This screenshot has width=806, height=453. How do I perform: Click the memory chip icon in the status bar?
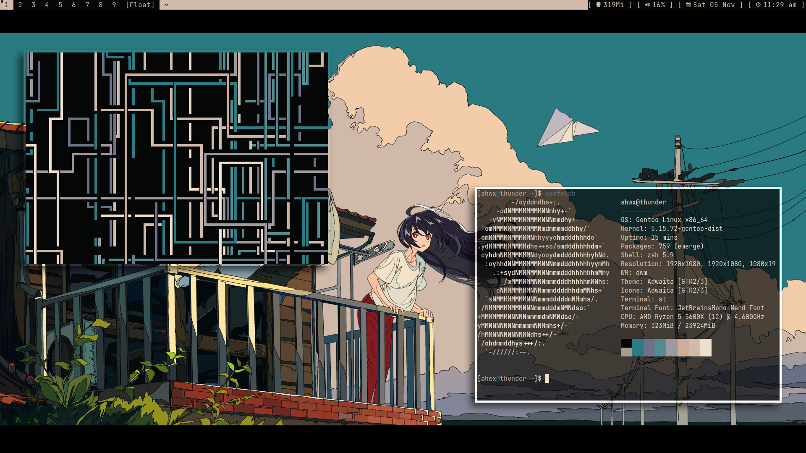click(598, 5)
